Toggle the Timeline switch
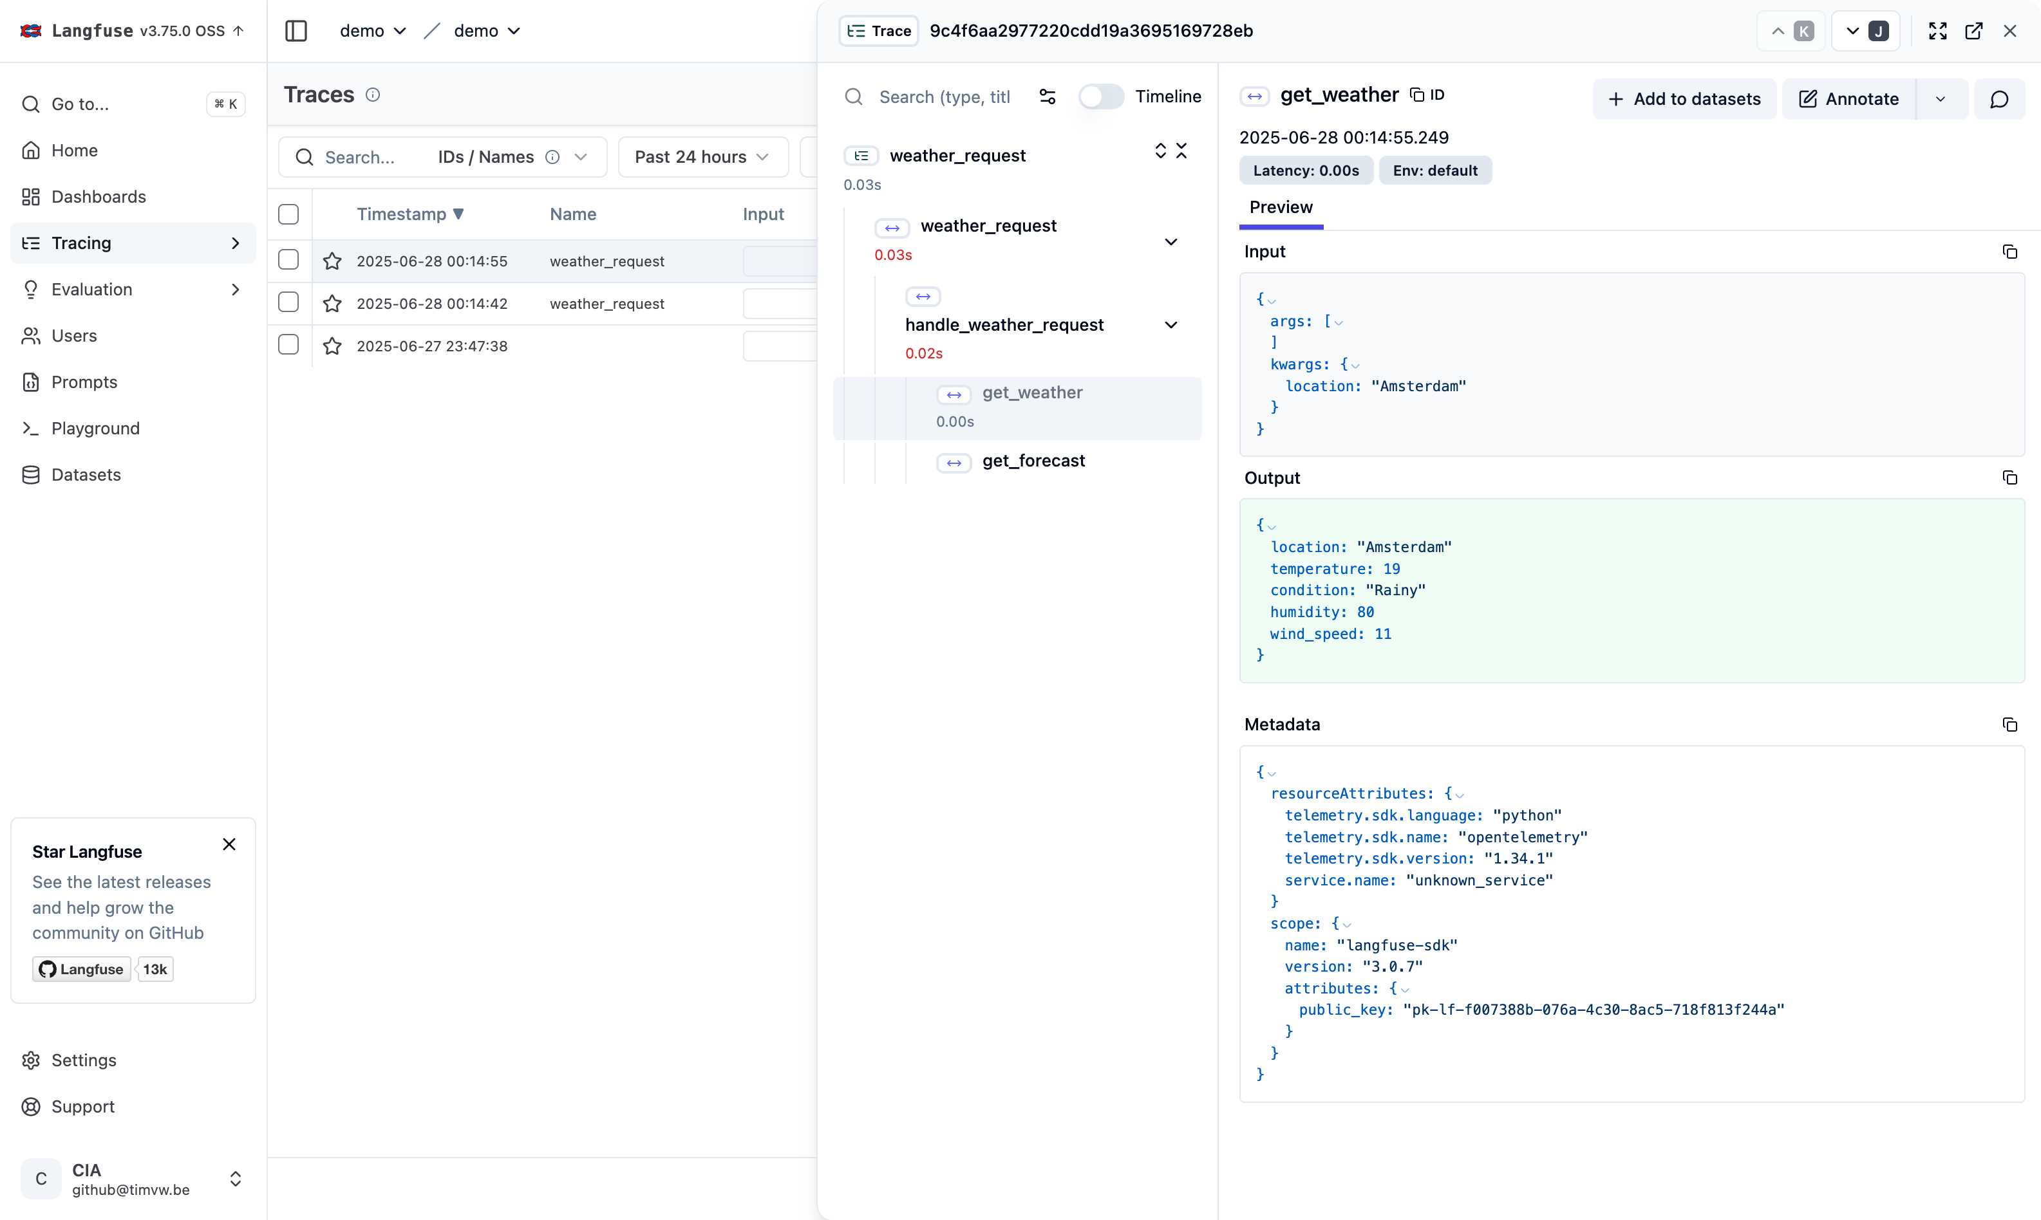Image resolution: width=2041 pixels, height=1220 pixels. click(x=1102, y=97)
